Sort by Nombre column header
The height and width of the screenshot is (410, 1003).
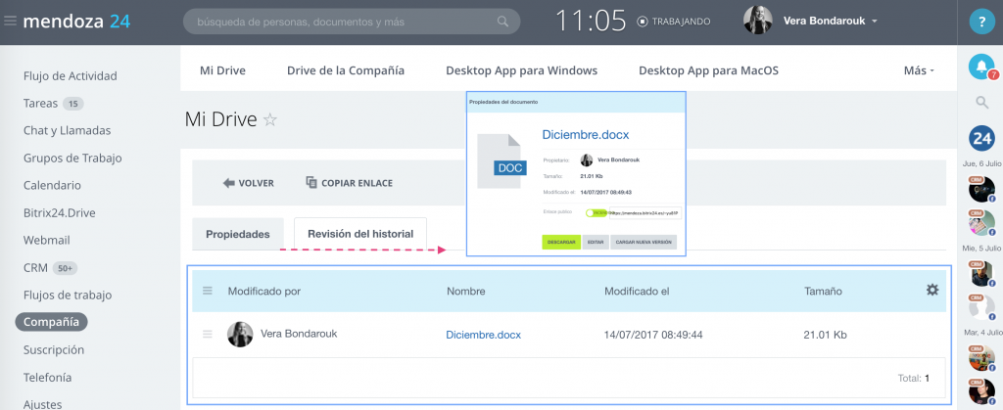(465, 292)
